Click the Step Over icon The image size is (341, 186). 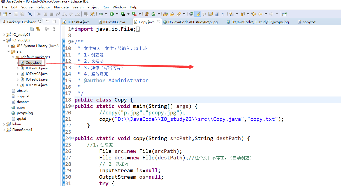click(x=71, y=14)
